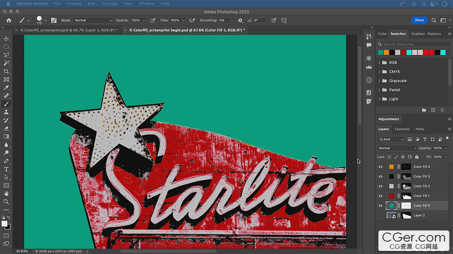Hide the Color Fill 4 layer
Viewport: 453px width, 254px height.
pyautogui.click(x=380, y=167)
